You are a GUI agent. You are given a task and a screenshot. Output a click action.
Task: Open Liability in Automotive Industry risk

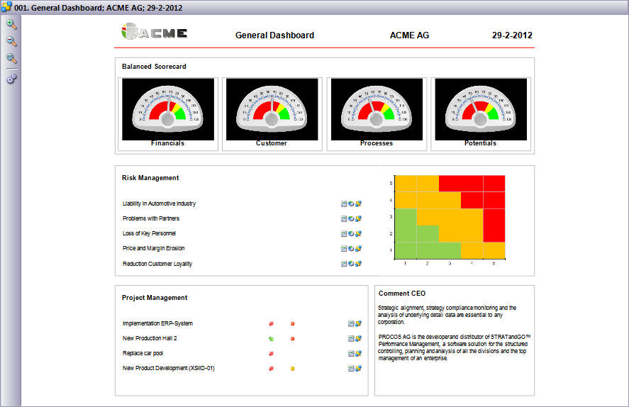click(159, 204)
